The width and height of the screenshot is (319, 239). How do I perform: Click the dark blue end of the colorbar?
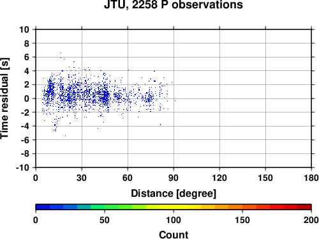43,207
